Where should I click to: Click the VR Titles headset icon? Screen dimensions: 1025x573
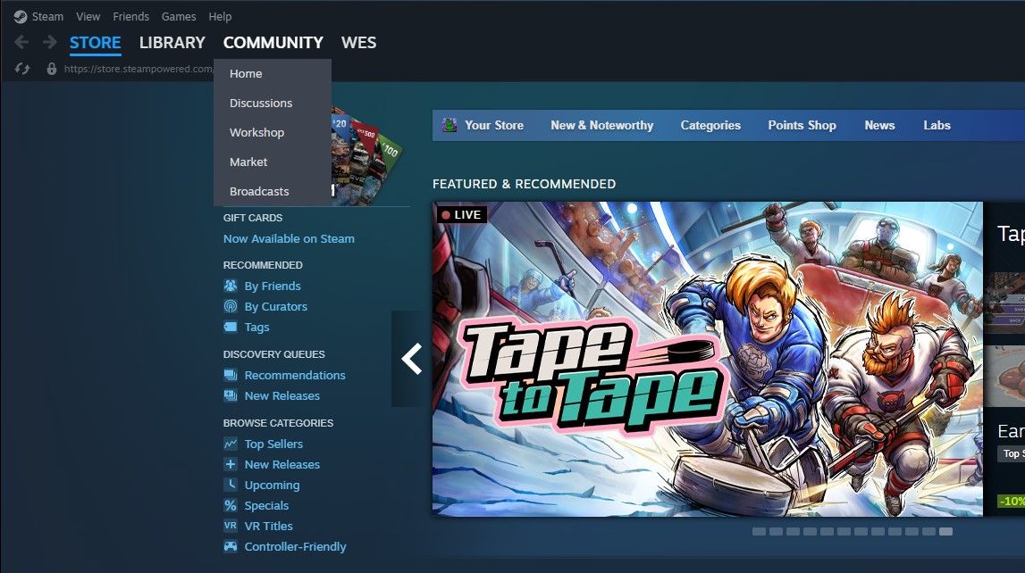[x=230, y=526]
